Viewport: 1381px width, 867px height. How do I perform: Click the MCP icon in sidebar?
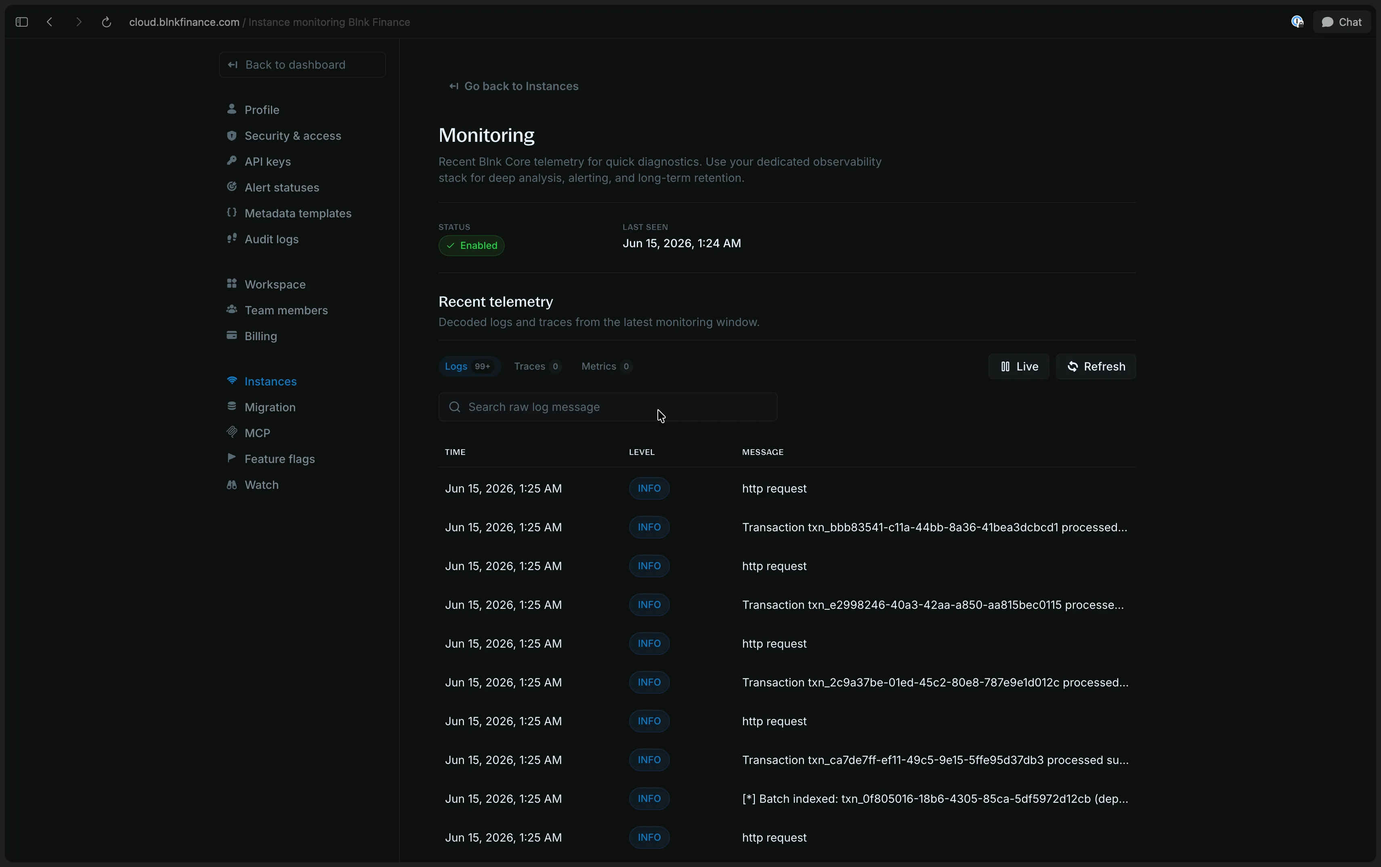[x=231, y=432]
